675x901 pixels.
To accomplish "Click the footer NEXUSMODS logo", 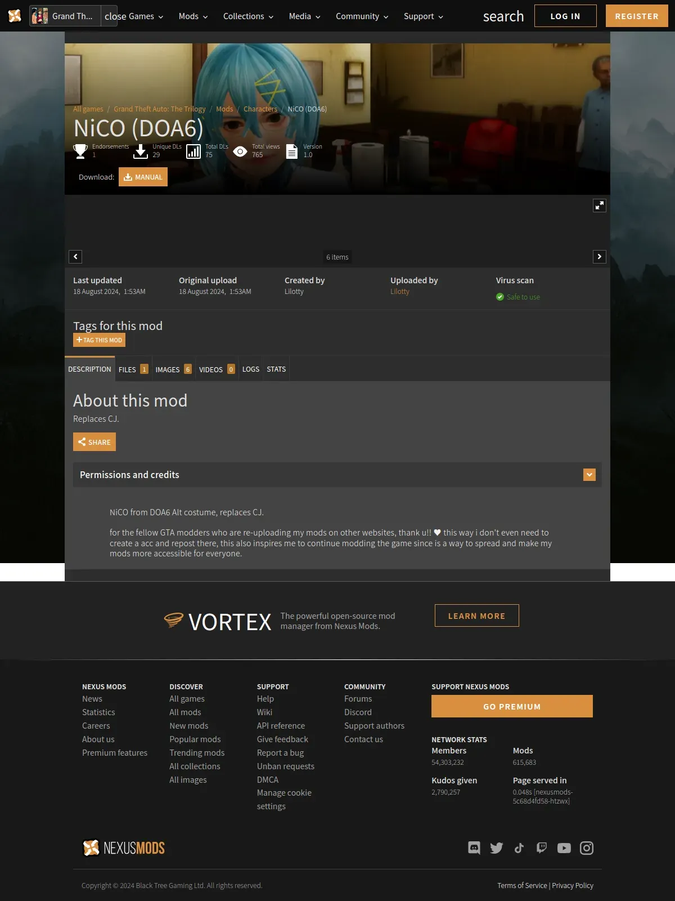I will tap(123, 848).
